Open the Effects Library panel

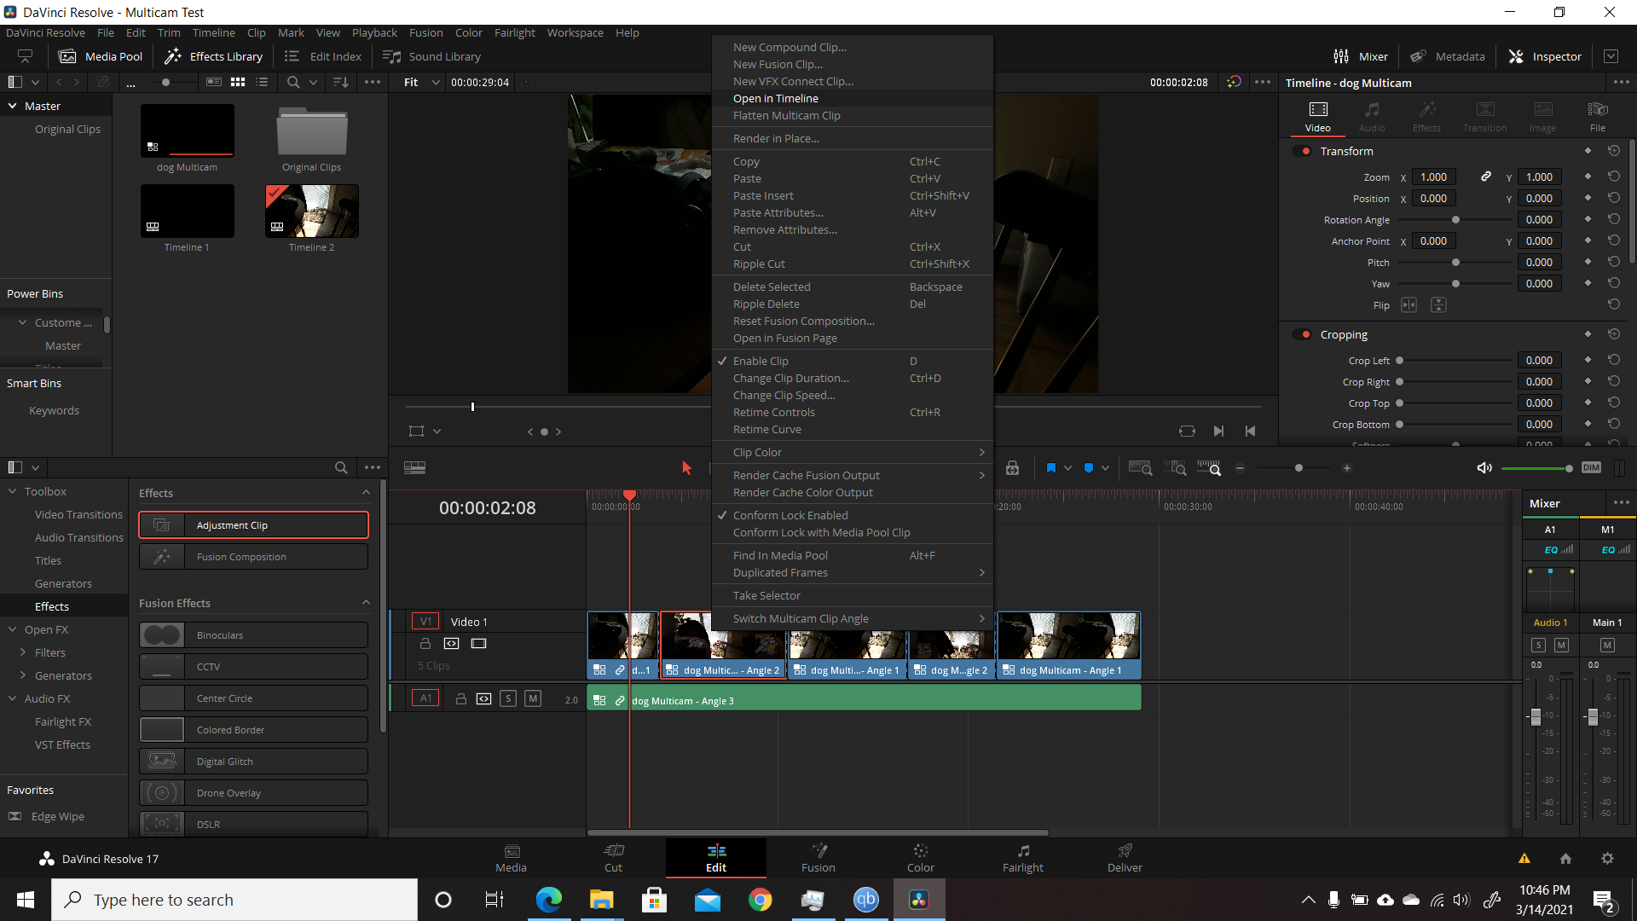pos(214,56)
